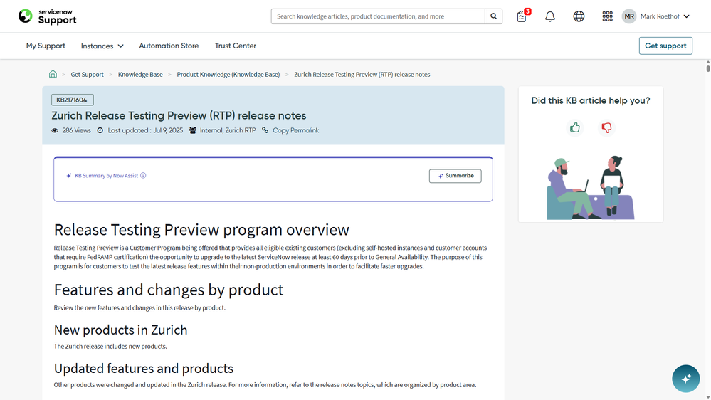This screenshot has width=711, height=400.
Task: Click the page vertical scrollbar thumb
Action: [708, 68]
